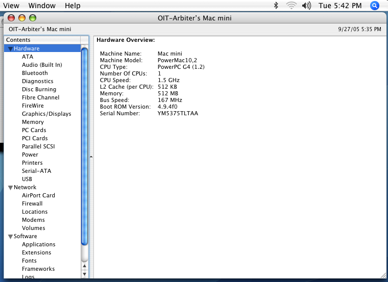Select the Printers item
Image resolution: width=388 pixels, height=282 pixels.
[32, 163]
